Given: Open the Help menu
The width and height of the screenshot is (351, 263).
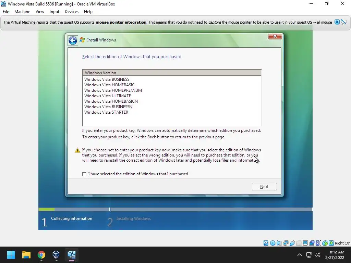Looking at the screenshot, I should point(88,12).
